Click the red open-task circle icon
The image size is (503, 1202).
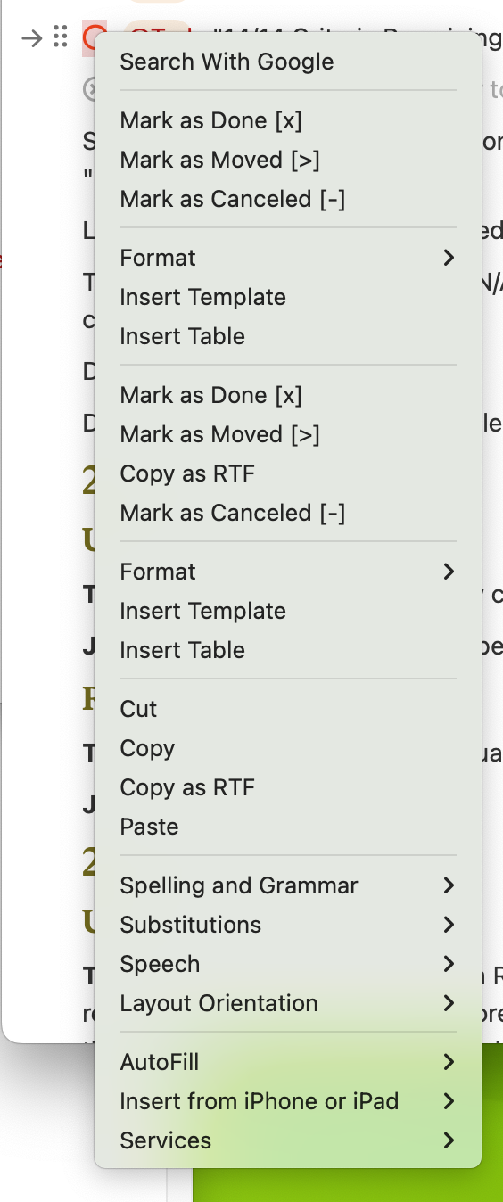93,38
